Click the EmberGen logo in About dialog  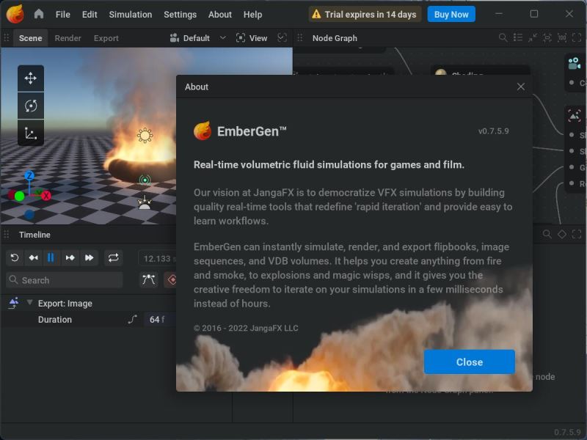[203, 131]
